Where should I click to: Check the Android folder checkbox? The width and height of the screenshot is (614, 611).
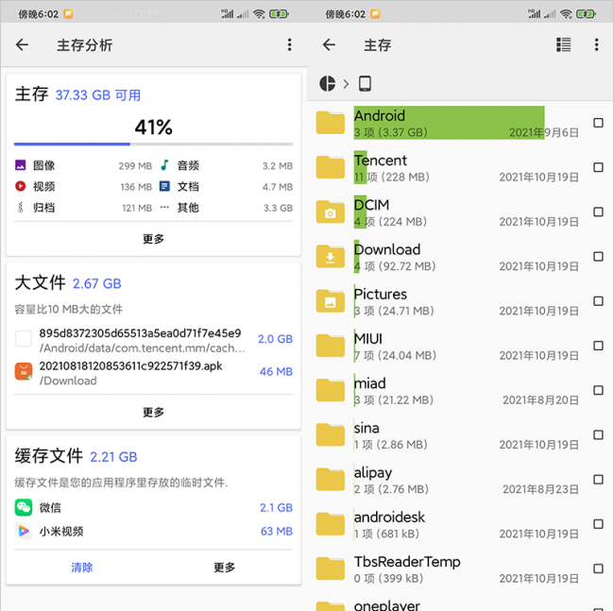point(598,123)
